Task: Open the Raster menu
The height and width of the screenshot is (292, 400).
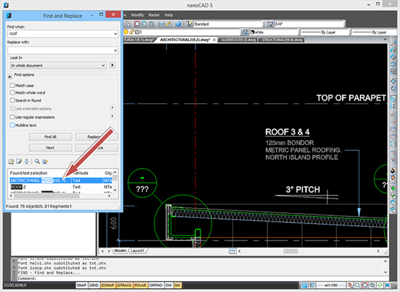Action: (x=154, y=14)
